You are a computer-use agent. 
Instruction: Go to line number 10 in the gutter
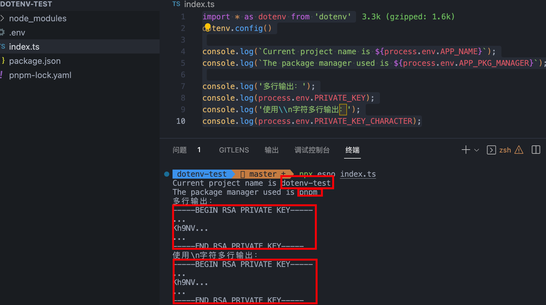tap(181, 121)
